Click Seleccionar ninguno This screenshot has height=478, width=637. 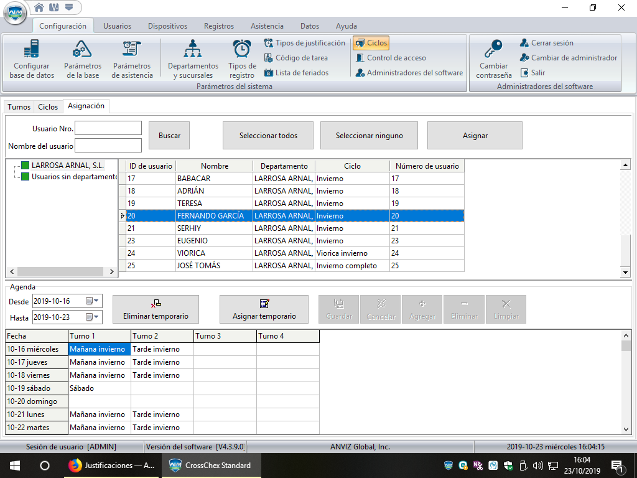point(370,135)
